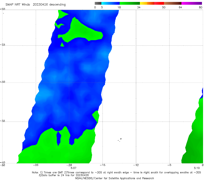Screen dimensions: 205x180
Task: Click the 'Data buffer is 24 hrs' note line
Action: 64,175
